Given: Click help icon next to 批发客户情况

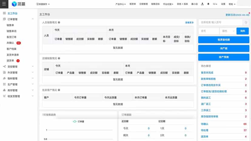Looking at the screenshot, I should click(x=59, y=90).
